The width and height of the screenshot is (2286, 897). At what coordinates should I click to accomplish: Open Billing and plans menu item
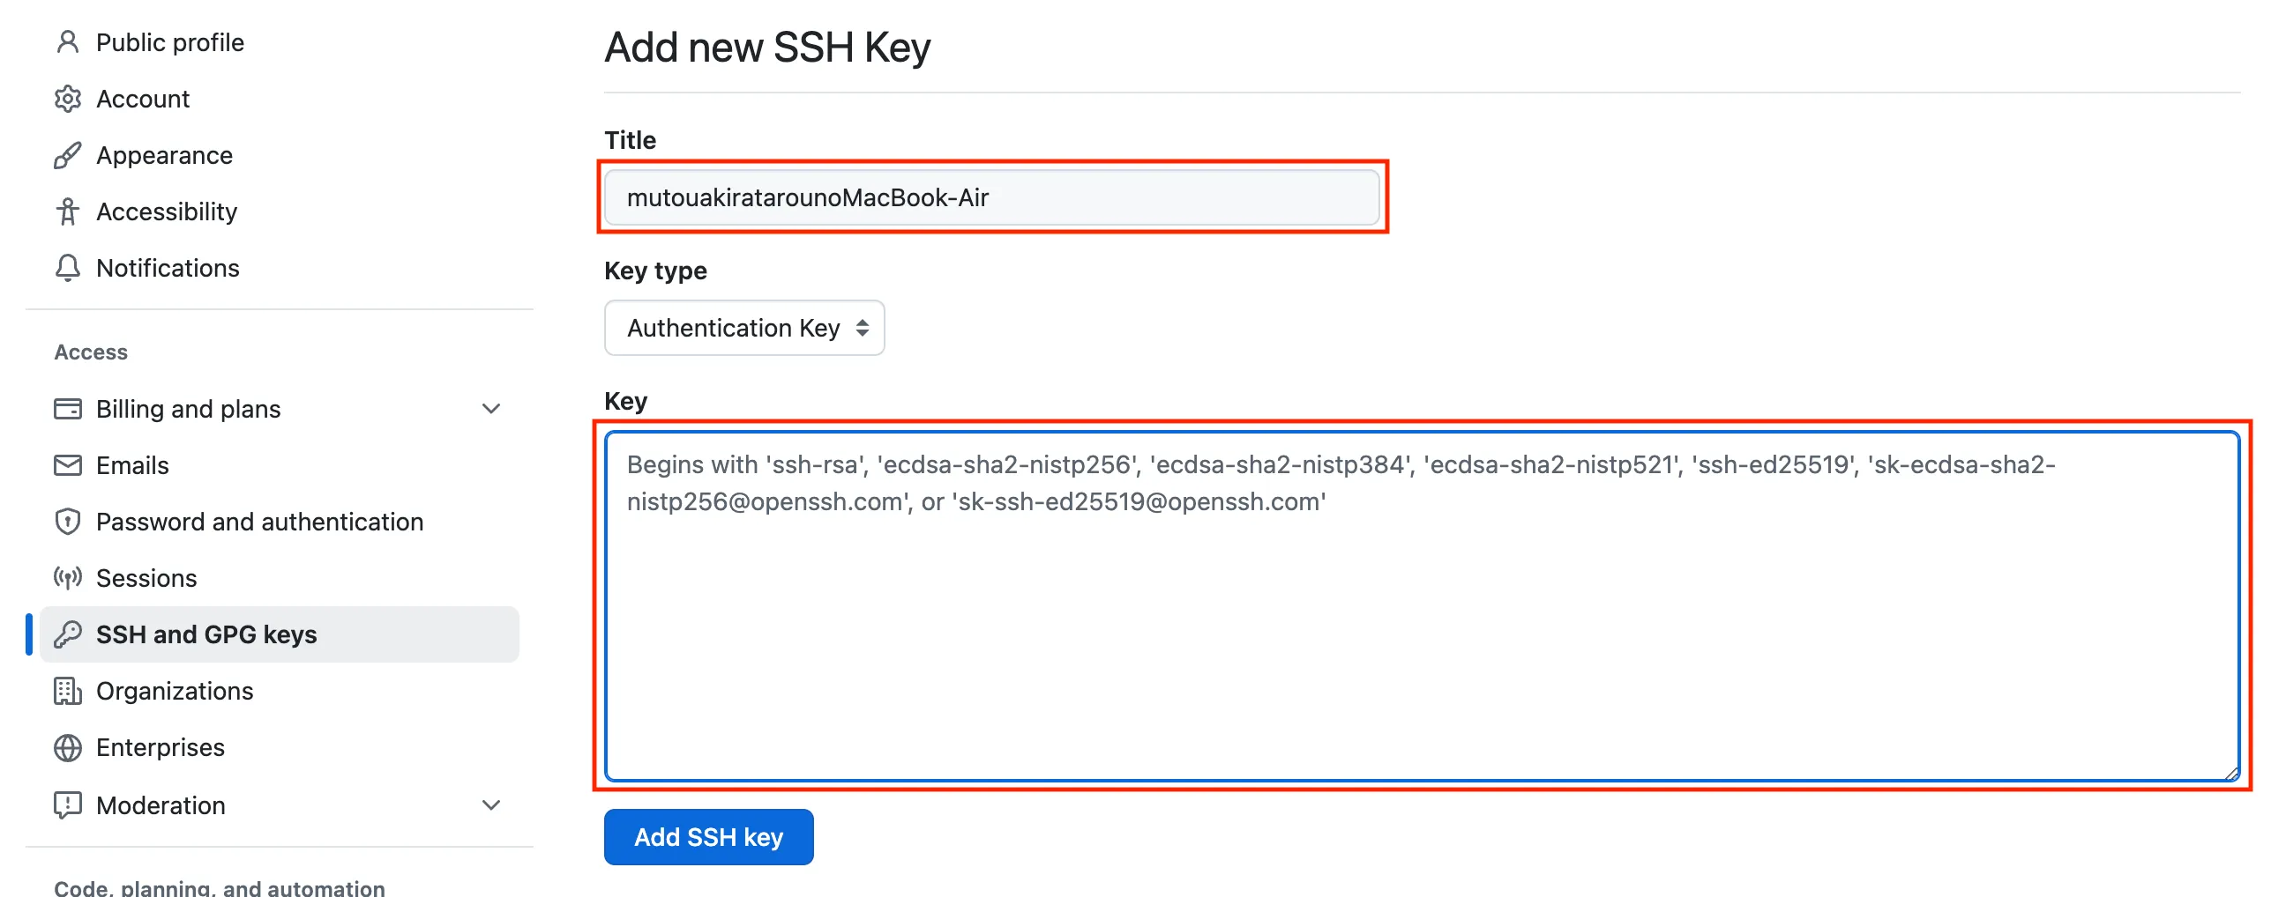[x=188, y=409]
